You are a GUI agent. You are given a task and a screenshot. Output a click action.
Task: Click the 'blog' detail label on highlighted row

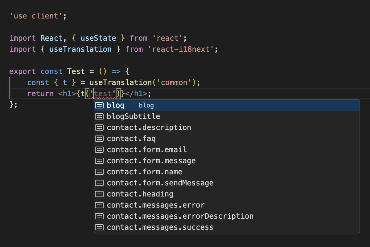[x=146, y=105]
